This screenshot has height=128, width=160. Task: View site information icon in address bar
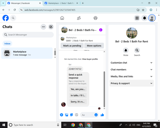pyautogui.click(x=21, y=10)
